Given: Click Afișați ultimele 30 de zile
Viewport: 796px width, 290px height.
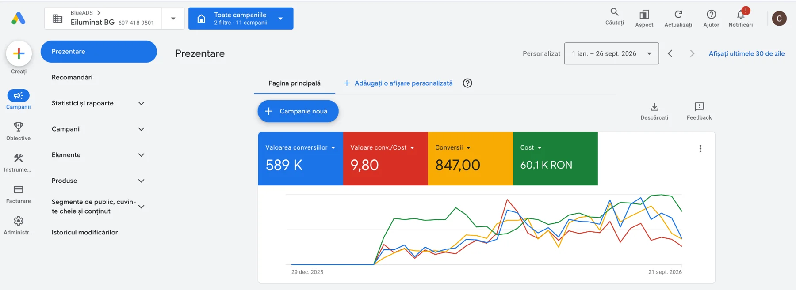Looking at the screenshot, I should click(x=746, y=53).
